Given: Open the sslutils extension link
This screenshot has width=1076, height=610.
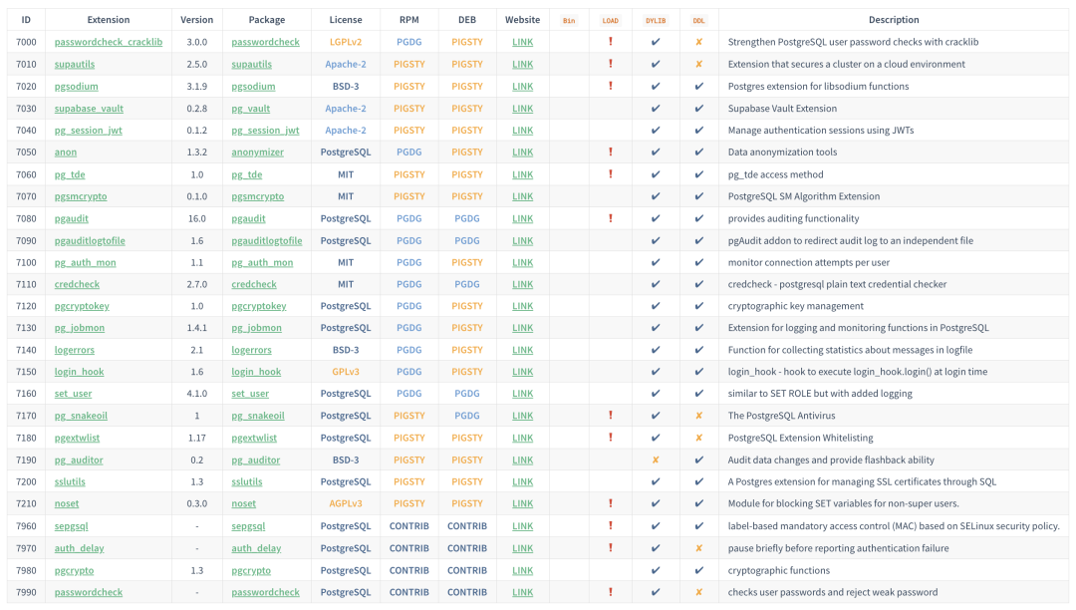Looking at the screenshot, I should [70, 481].
